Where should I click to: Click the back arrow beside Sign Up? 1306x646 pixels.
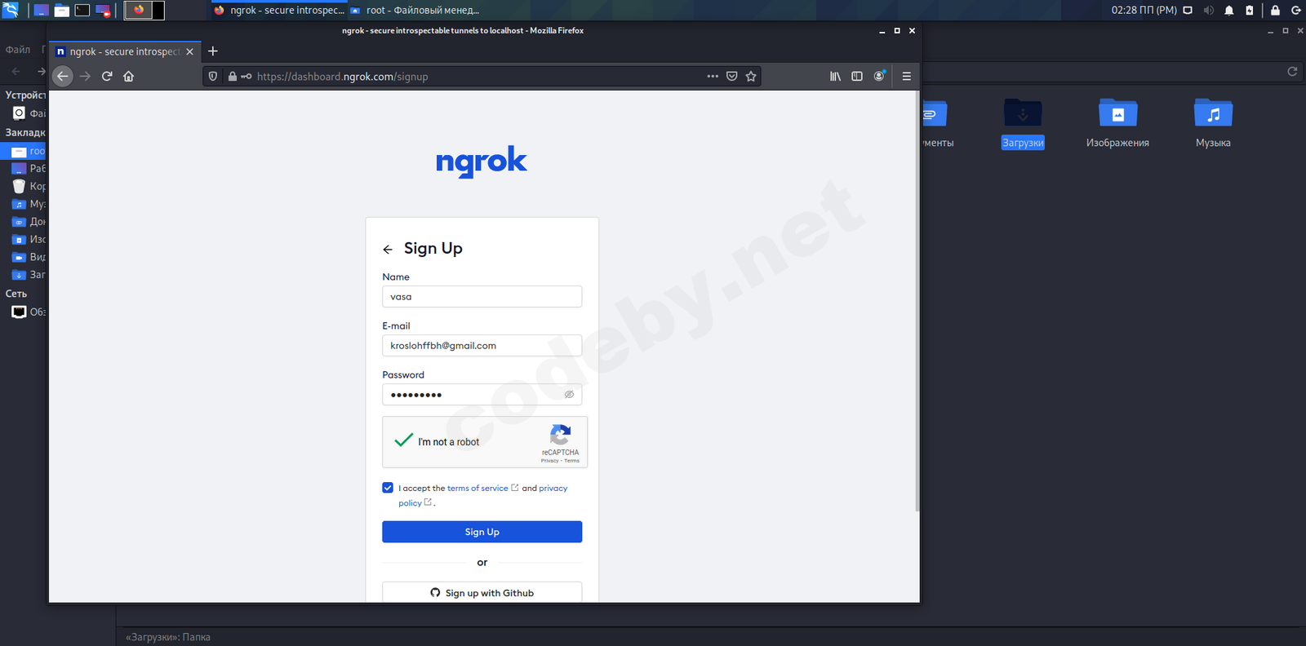388,250
